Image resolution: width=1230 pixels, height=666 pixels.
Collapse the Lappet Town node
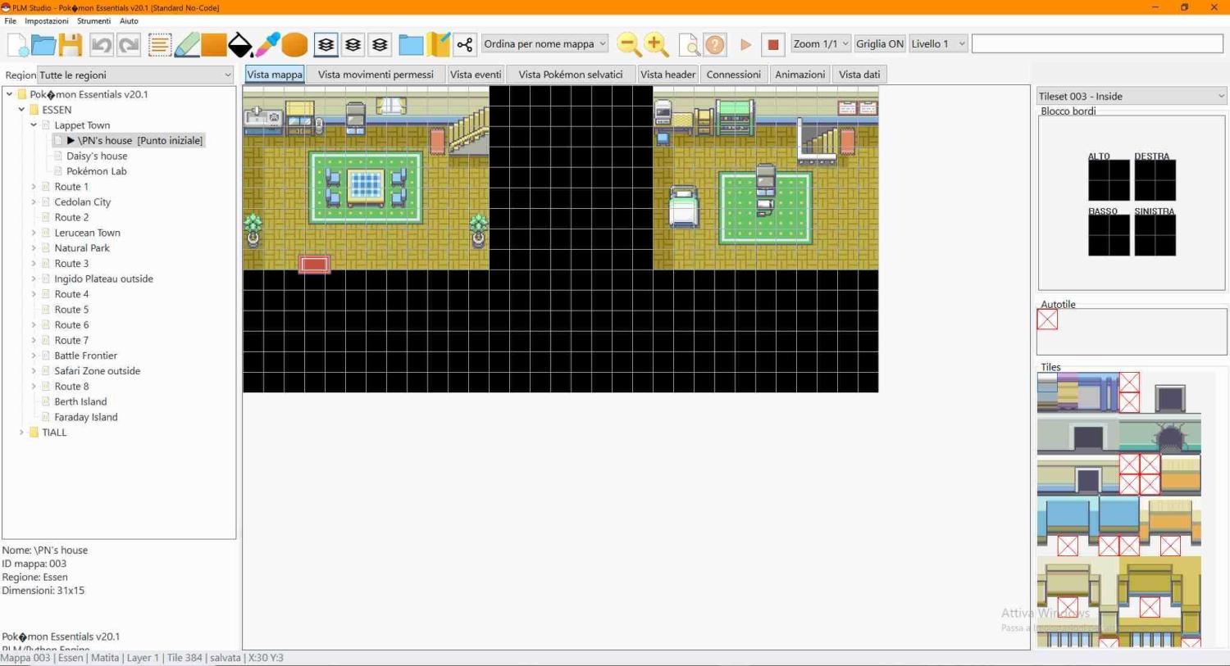34,125
